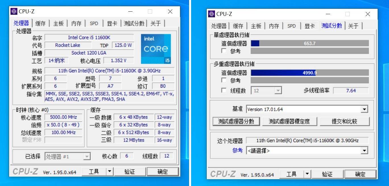Image resolution: width=389 pixels, height=186 pixels.
Task: Click the 线程数 12 value in left window
Action: [167, 156]
